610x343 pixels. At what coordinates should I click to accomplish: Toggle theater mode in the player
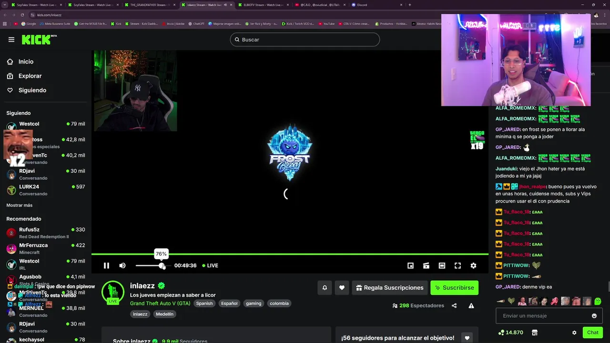coord(442,265)
